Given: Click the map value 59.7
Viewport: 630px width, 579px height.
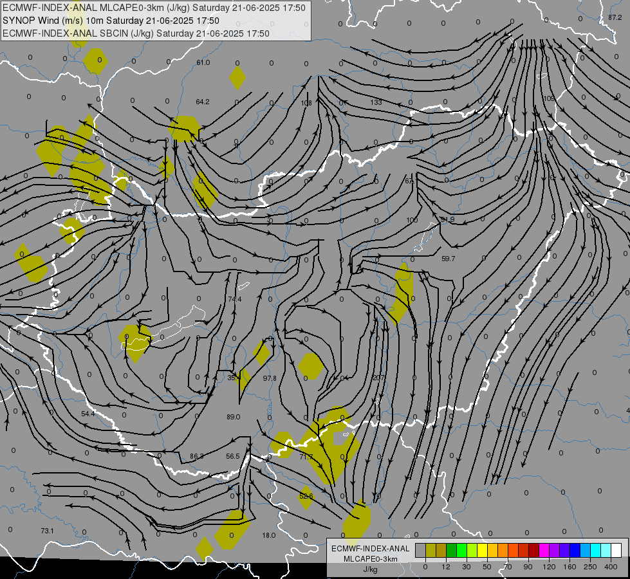Looking at the screenshot, I should pyautogui.click(x=449, y=259).
